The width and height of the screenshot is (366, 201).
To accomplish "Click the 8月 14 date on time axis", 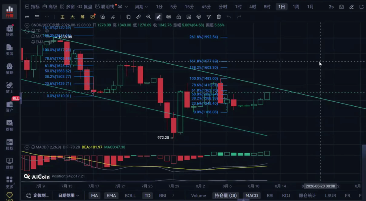I will point(280,186).
